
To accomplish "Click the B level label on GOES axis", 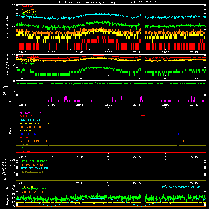I will click(x=14, y=81).
